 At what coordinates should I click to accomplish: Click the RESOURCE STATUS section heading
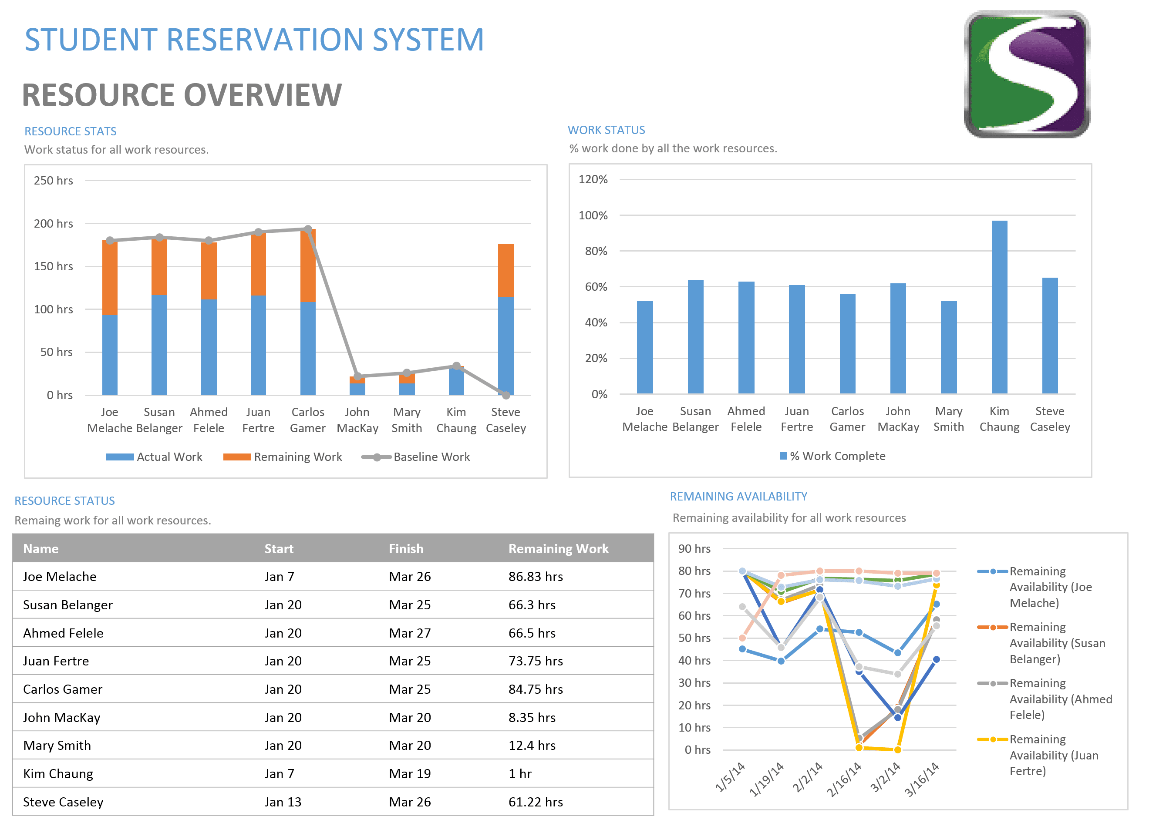[x=65, y=500]
